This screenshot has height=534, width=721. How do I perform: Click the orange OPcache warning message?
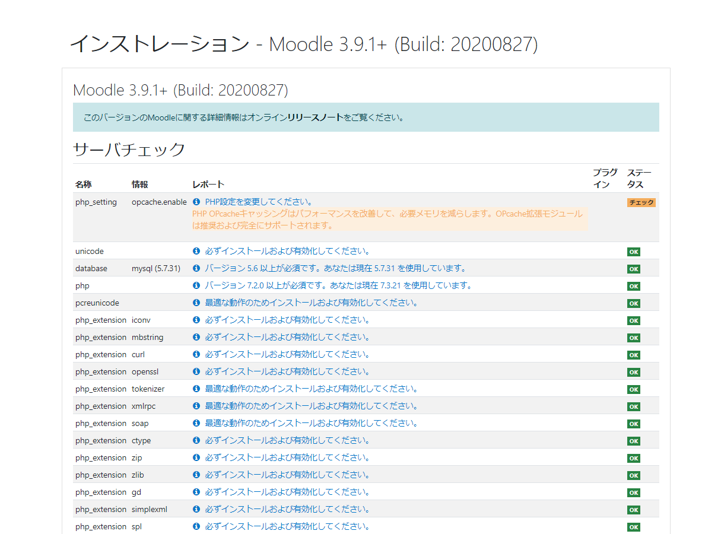(389, 220)
